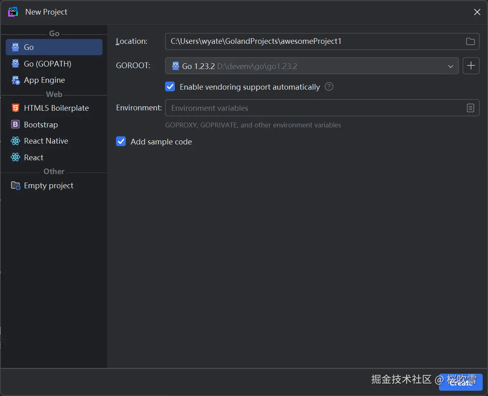488x396 pixels.
Task: Click the Create button
Action: (x=460, y=383)
